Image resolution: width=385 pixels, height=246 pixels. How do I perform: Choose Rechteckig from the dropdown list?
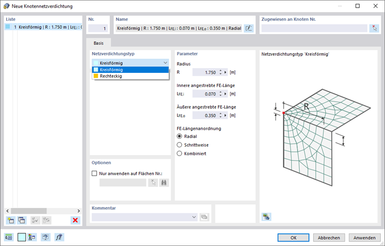pyautogui.click(x=130, y=76)
